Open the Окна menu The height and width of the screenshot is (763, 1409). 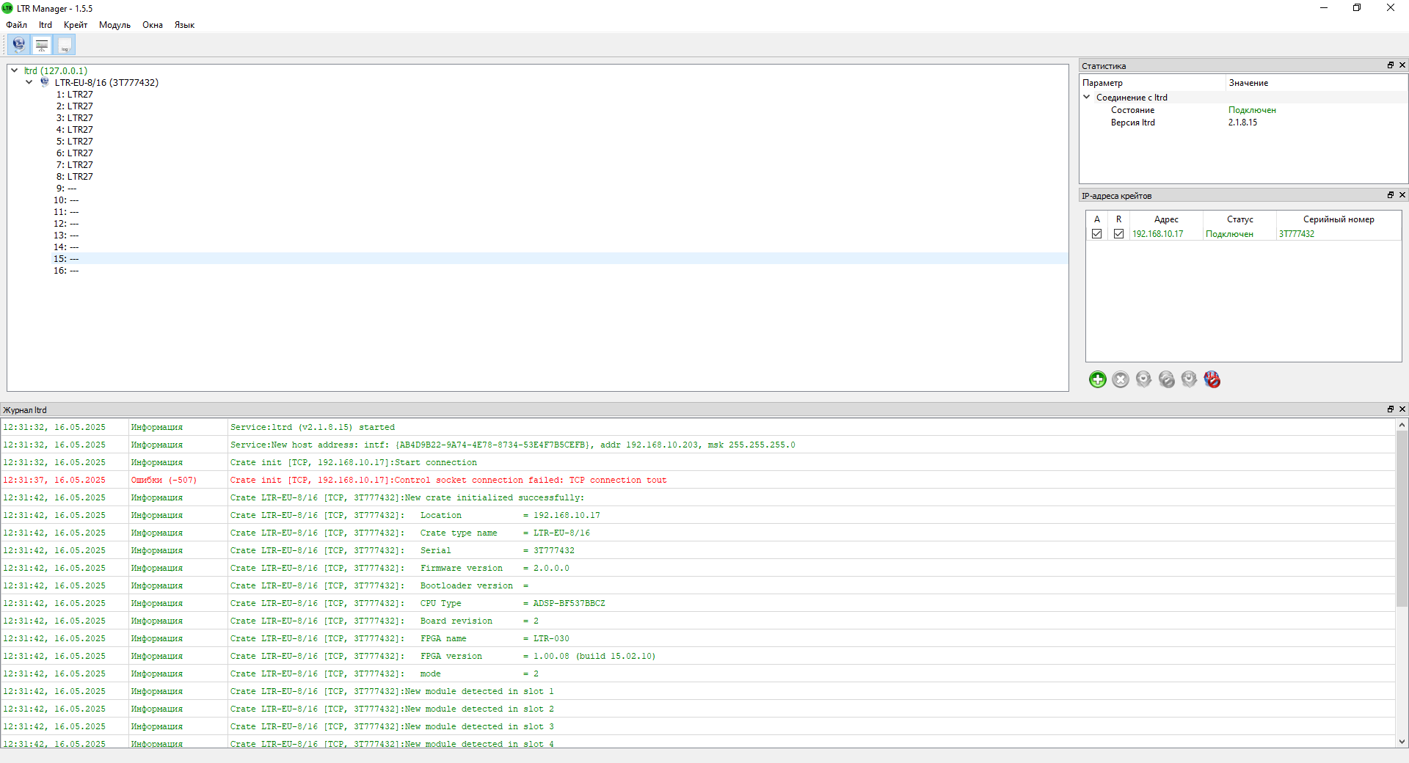click(x=153, y=25)
